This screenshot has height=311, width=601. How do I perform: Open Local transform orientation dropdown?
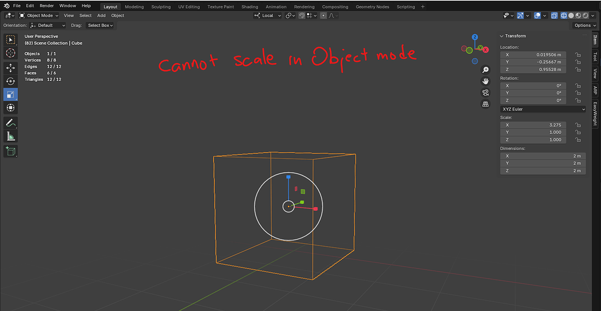(x=268, y=16)
